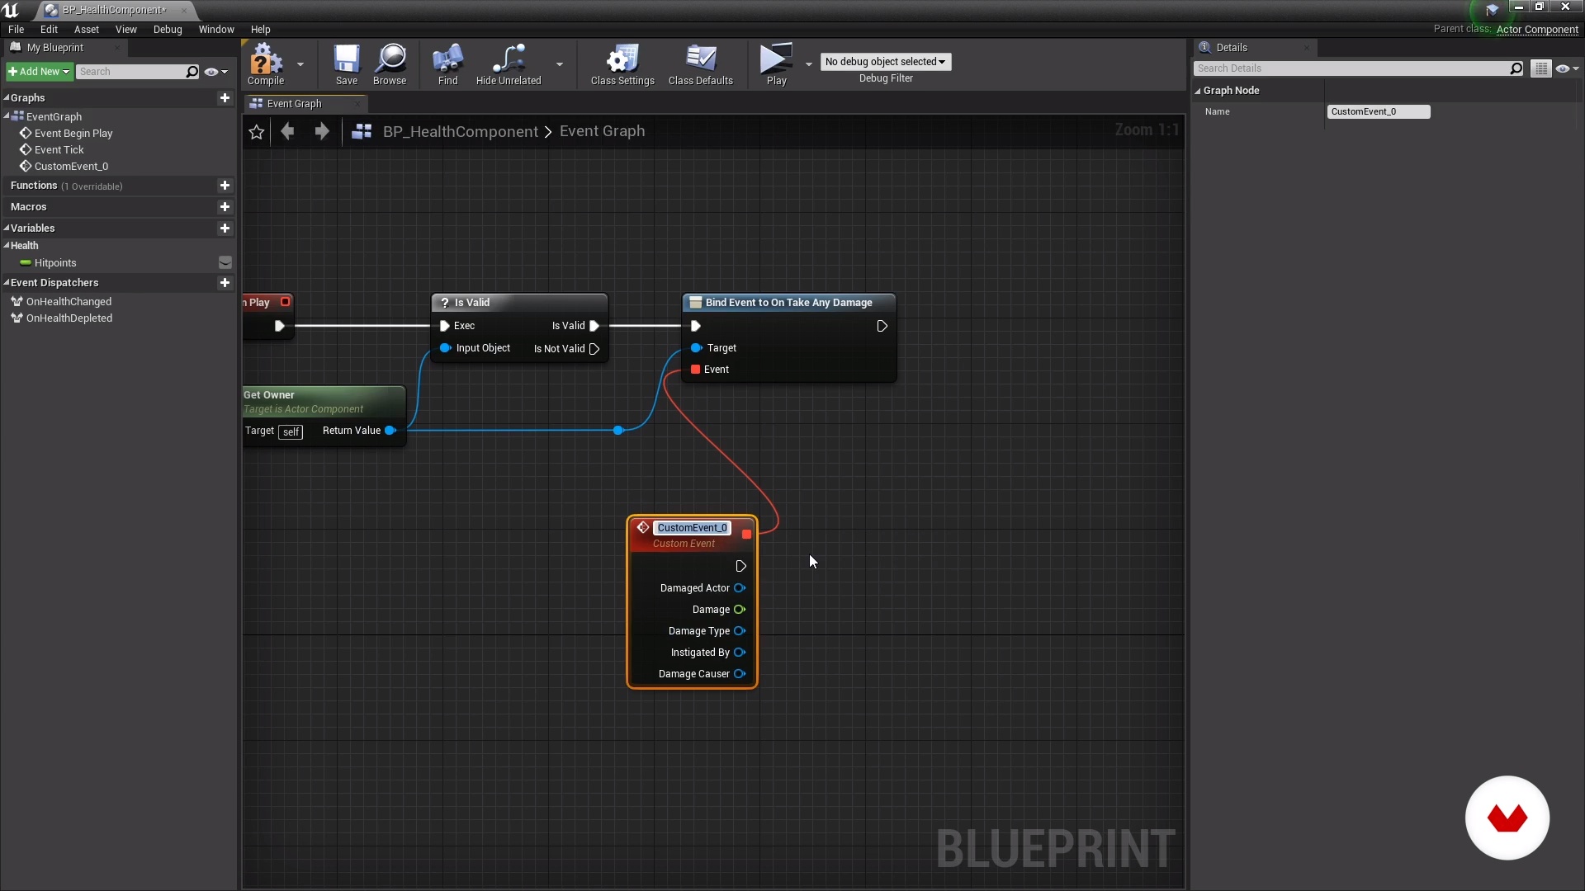Image resolution: width=1585 pixels, height=891 pixels.
Task: Switch to the Event Graph tab
Action: [x=305, y=104]
